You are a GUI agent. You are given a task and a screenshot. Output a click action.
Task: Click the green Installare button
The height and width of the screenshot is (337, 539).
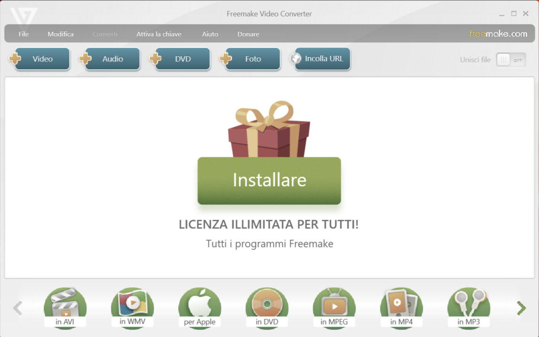coord(269,181)
